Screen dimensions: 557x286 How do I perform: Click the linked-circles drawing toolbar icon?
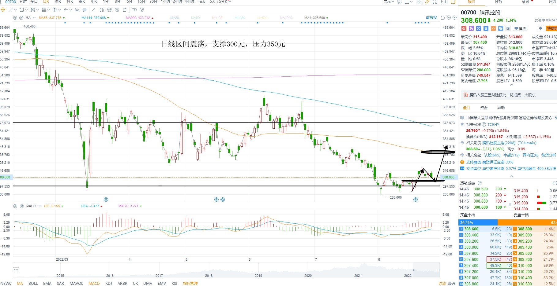click(x=134, y=10)
